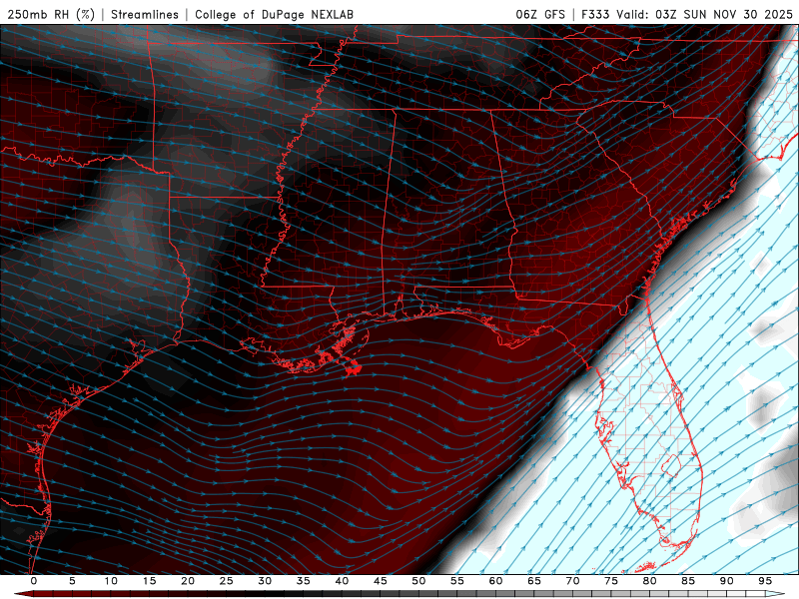The width and height of the screenshot is (799, 599).
Task: Click the "45" legend value
Action: pyautogui.click(x=381, y=581)
